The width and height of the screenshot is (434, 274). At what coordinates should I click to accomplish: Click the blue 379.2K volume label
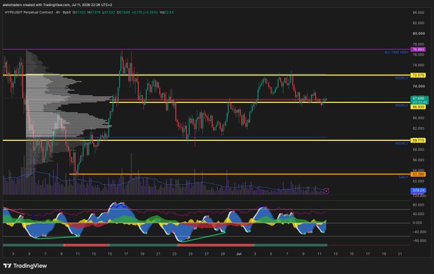[417, 191]
